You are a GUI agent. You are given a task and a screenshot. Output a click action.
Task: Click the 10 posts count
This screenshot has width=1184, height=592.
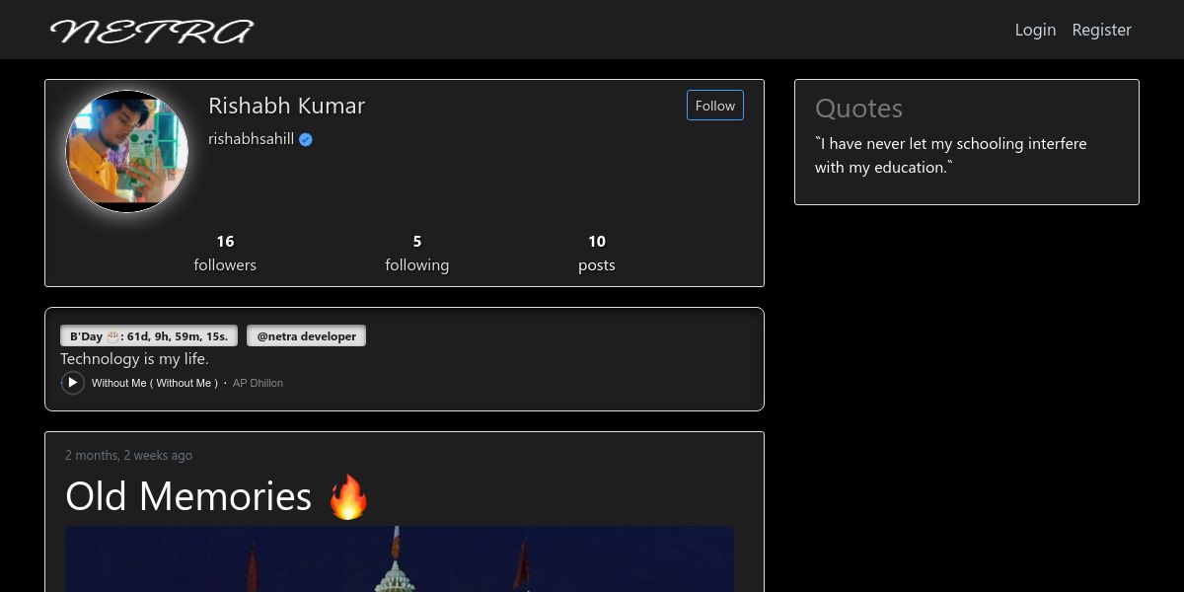[596, 253]
